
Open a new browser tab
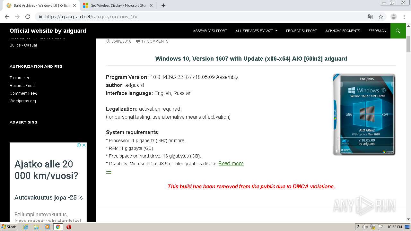click(x=163, y=5)
